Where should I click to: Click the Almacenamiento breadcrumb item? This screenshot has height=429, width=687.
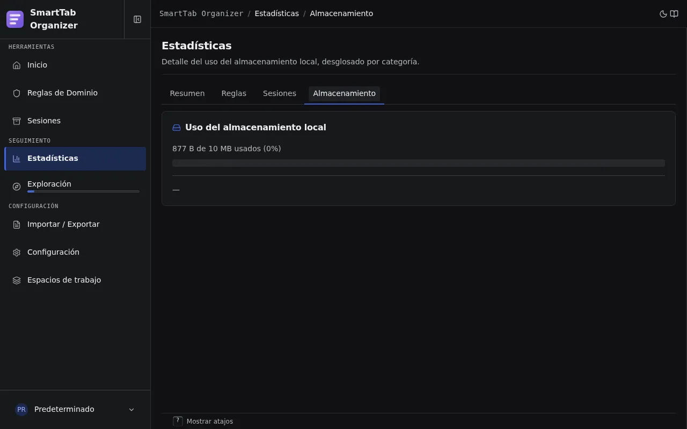(341, 13)
